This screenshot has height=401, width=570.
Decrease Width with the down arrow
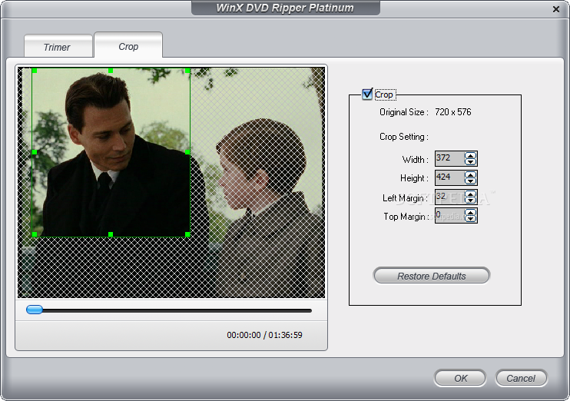(x=470, y=161)
